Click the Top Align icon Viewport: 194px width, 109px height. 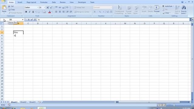56,7
